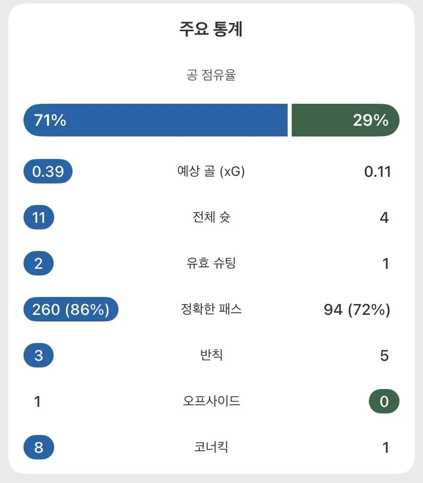This screenshot has height=483, width=423.
Task: Tap the blue 11 total shots badge
Action: 39,218
